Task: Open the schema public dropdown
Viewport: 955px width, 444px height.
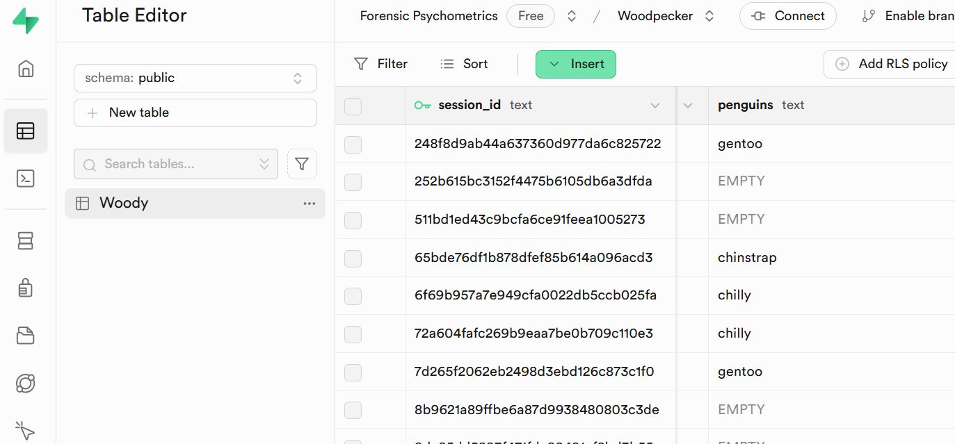Action: click(195, 78)
